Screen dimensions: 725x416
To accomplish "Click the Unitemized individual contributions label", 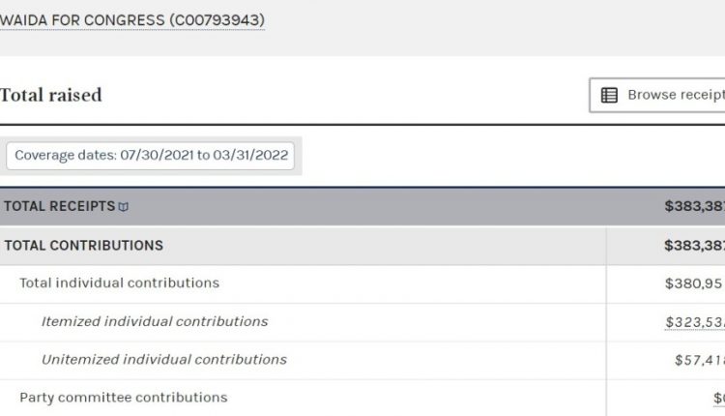I will coord(164,360).
